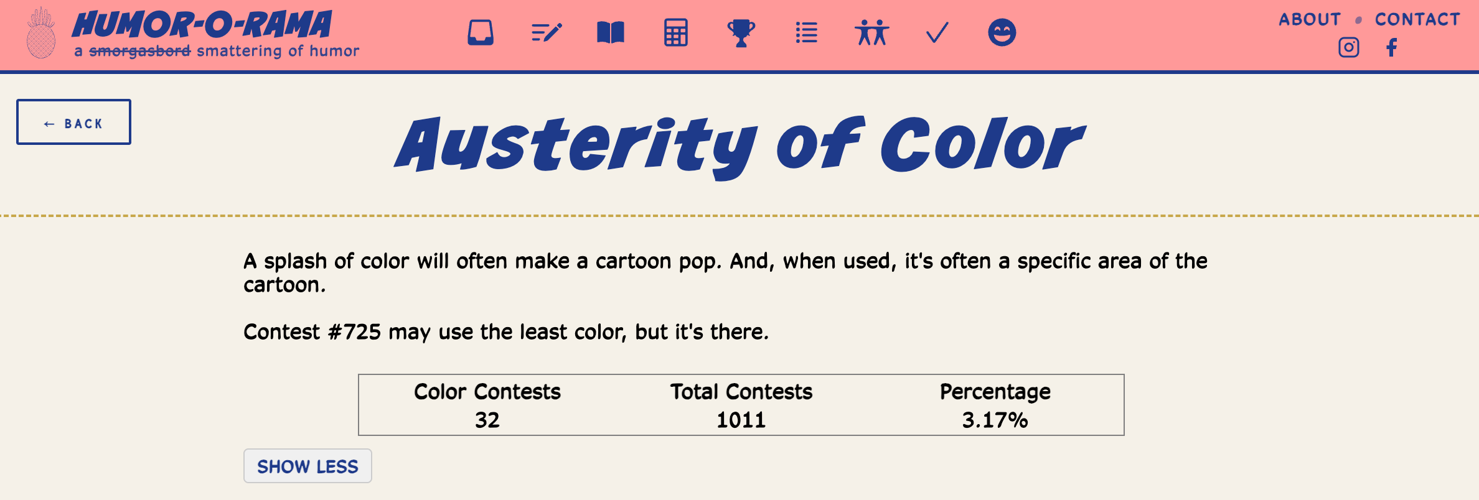Open the open-book icon

click(x=611, y=32)
